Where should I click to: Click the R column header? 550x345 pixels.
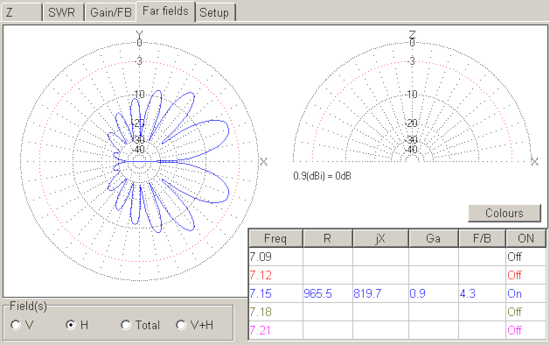(328, 238)
